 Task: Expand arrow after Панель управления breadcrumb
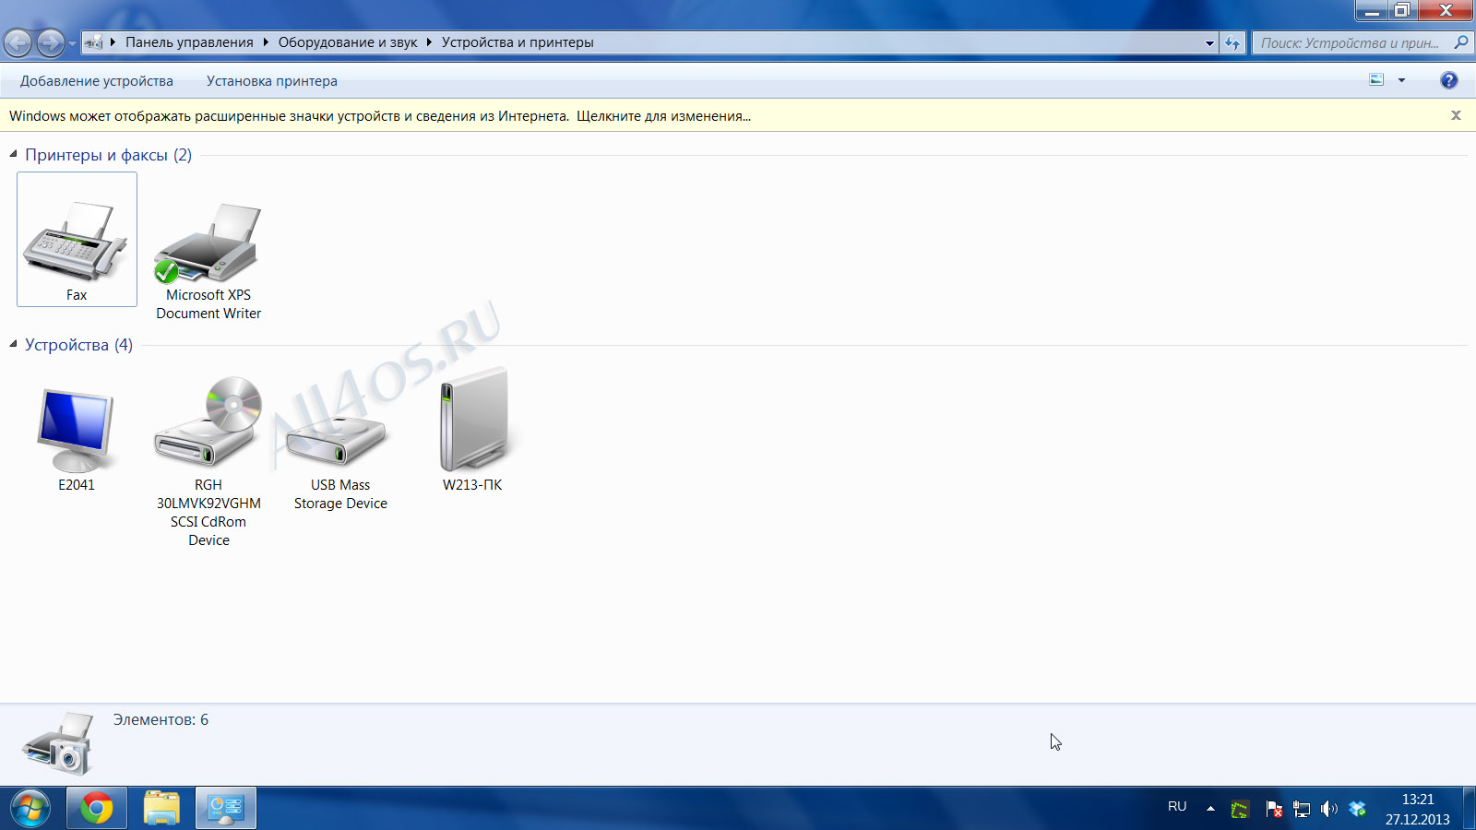pyautogui.click(x=266, y=42)
